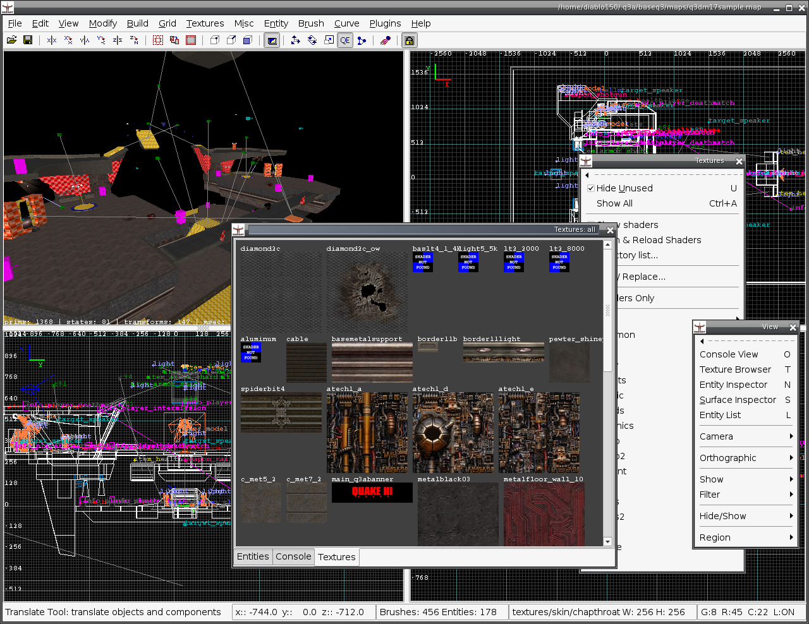Expand the Camera submenu
Viewport: 809px width, 624px height.
pyautogui.click(x=746, y=436)
